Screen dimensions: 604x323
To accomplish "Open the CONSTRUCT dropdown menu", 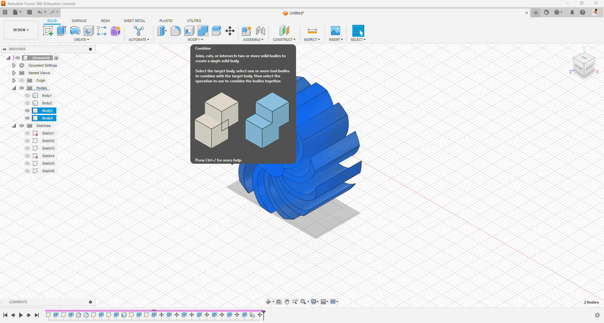I will (x=284, y=40).
